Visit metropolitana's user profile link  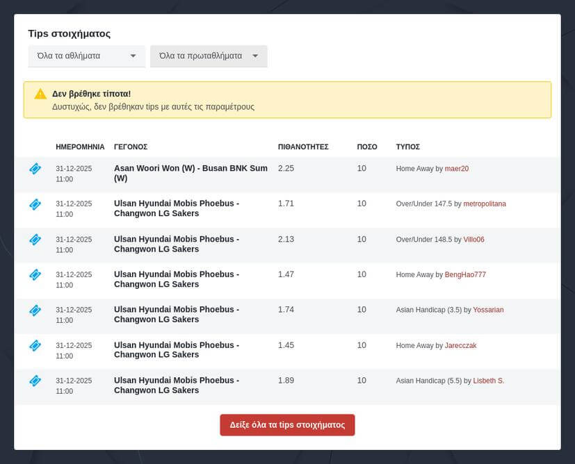485,204
